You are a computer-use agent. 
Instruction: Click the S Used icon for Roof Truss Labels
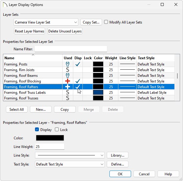[x=68, y=92]
